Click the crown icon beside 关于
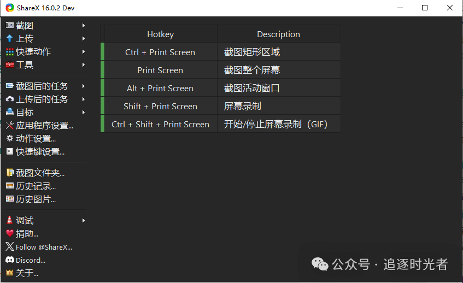 [x=10, y=273]
